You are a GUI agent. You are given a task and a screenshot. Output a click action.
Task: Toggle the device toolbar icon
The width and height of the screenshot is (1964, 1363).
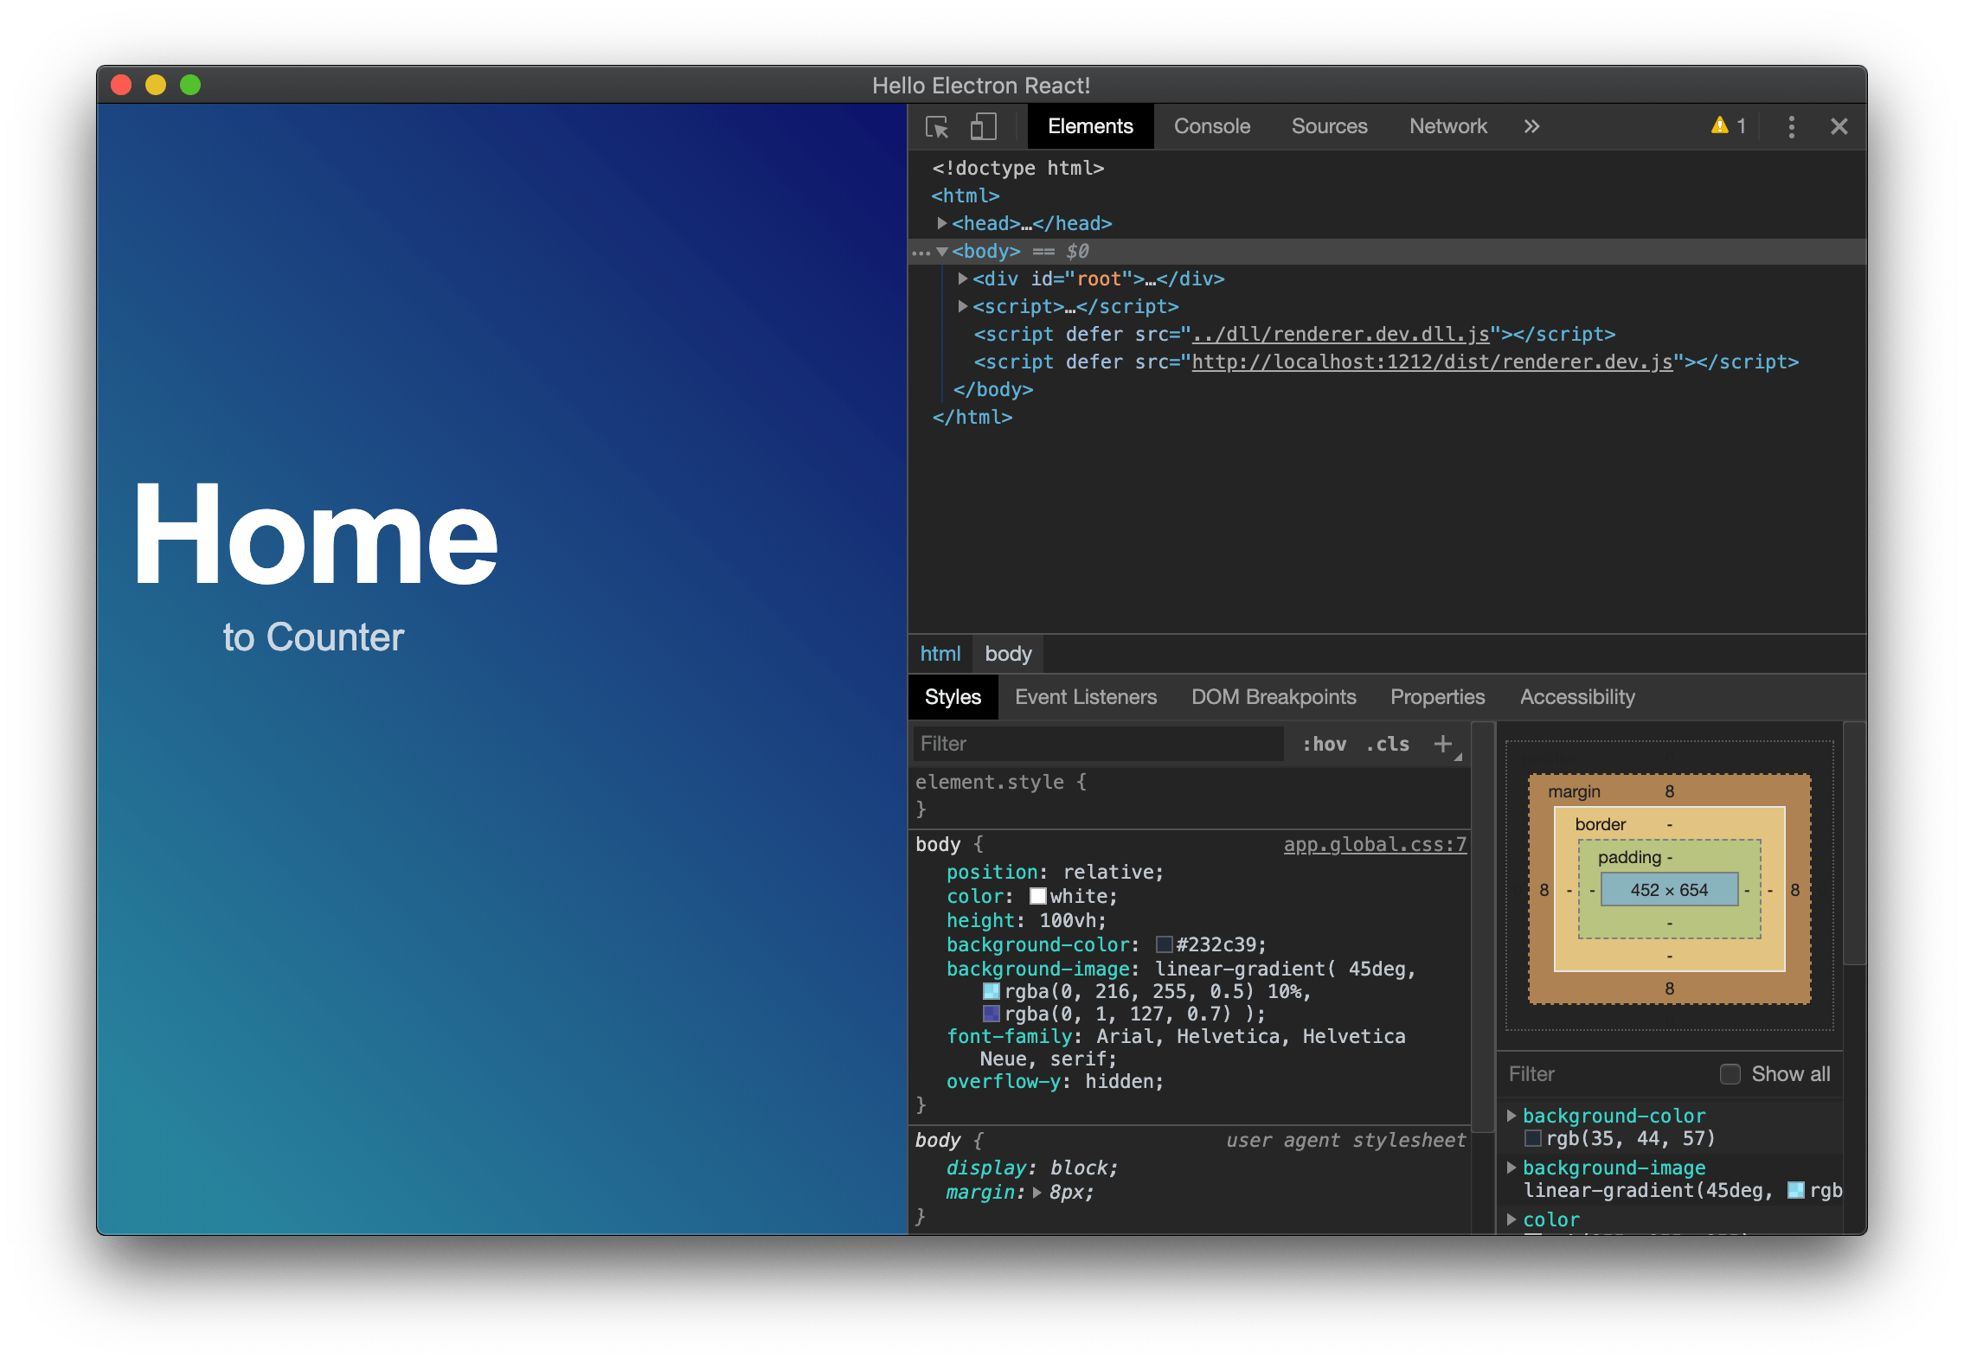pos(982,127)
